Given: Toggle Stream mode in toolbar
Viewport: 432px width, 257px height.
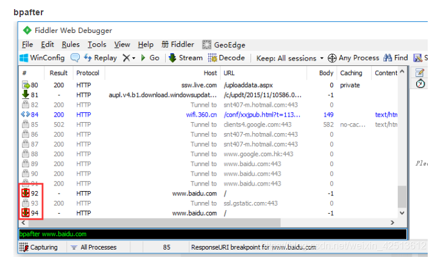Looking at the screenshot, I should [186, 58].
